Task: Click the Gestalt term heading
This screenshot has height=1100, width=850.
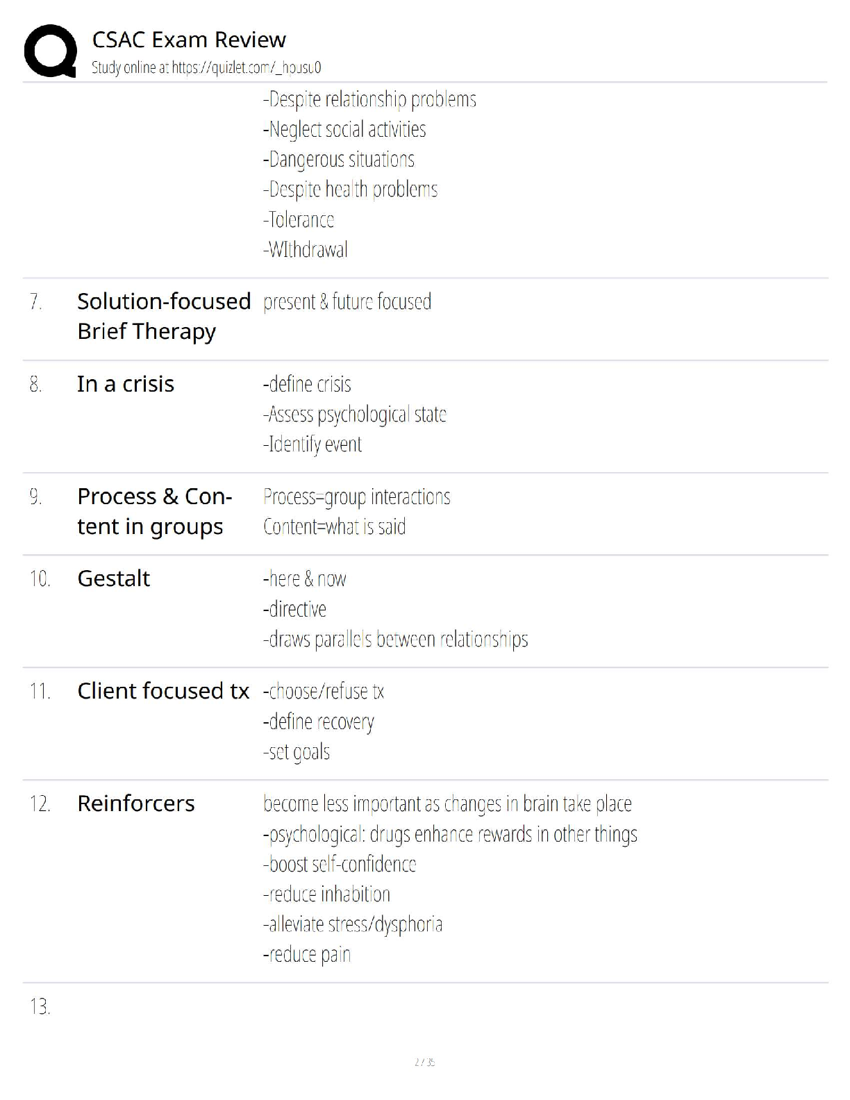Action: (114, 578)
